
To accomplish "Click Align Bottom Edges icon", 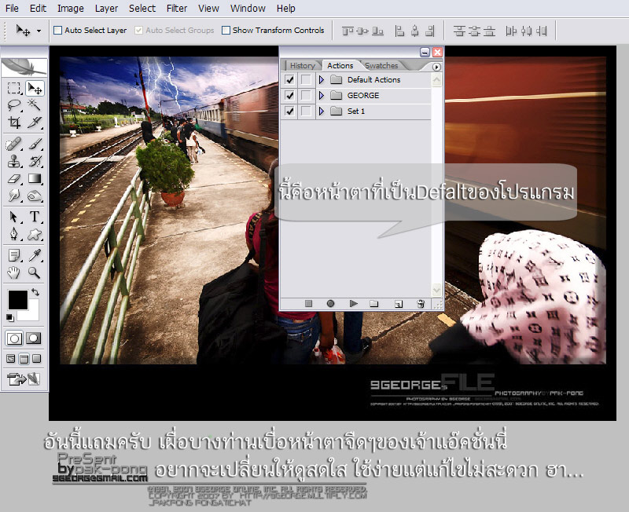I will (378, 31).
